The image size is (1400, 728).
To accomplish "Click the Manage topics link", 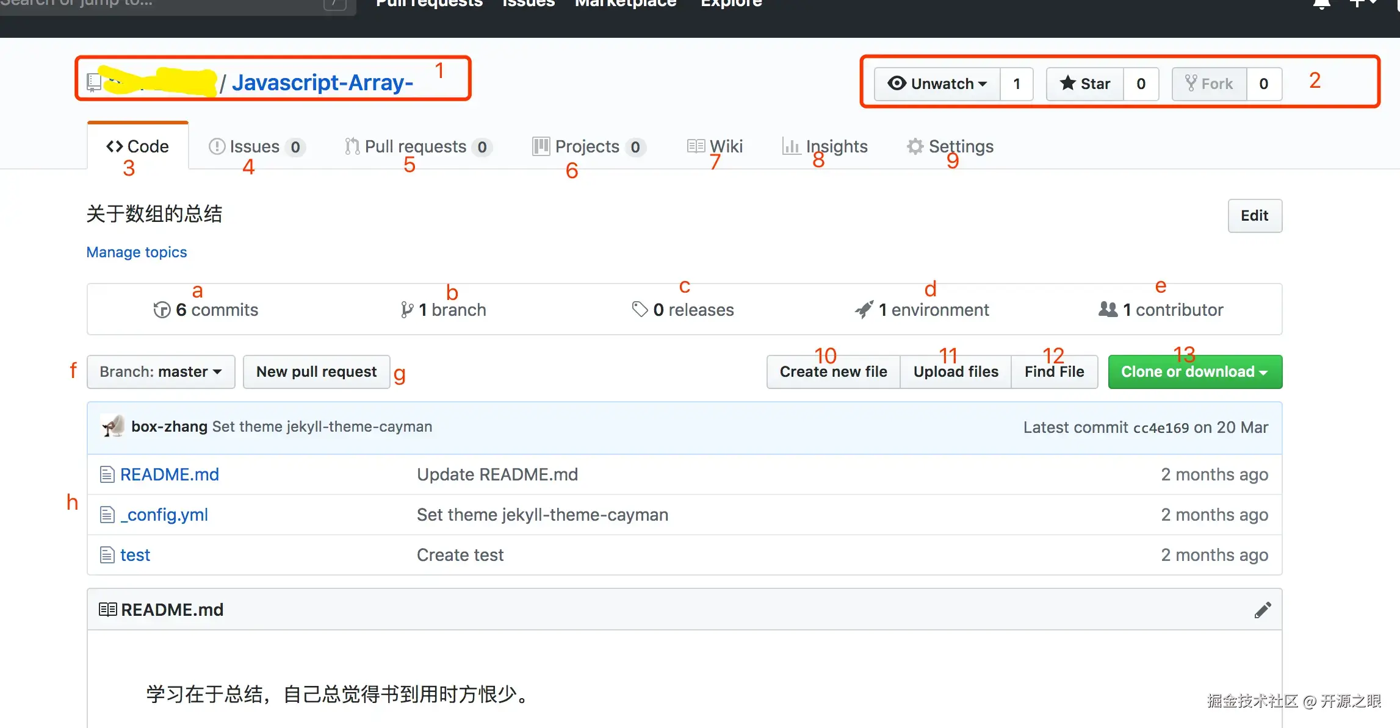I will coord(137,252).
